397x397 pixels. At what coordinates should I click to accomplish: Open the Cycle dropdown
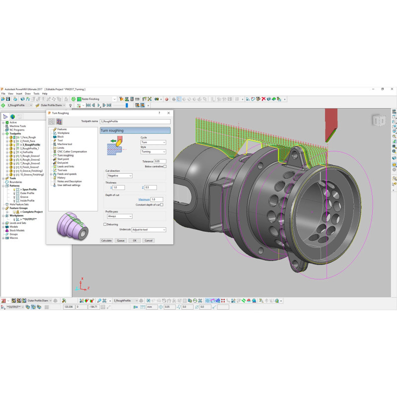tap(153, 142)
